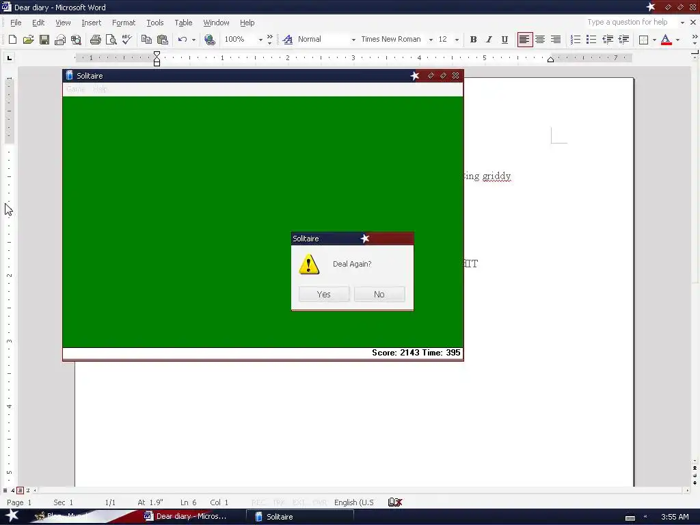Click Word's horizontal scrollbar track
This screenshot has height=525, width=700.
pos(360,490)
